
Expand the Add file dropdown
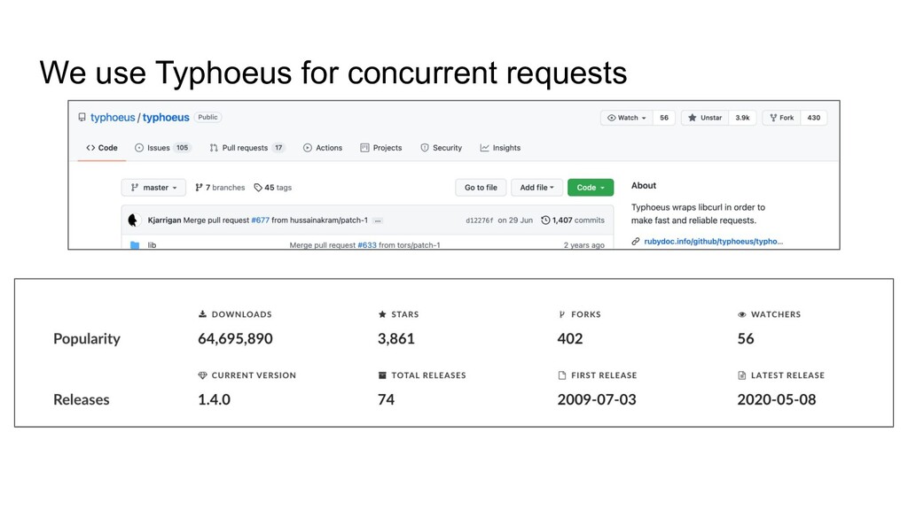coord(536,188)
